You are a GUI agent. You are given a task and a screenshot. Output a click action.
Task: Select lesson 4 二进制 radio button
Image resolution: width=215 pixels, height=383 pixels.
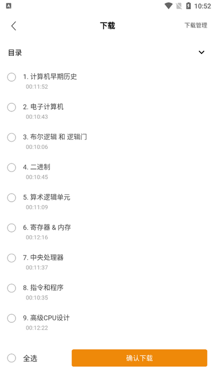11,167
